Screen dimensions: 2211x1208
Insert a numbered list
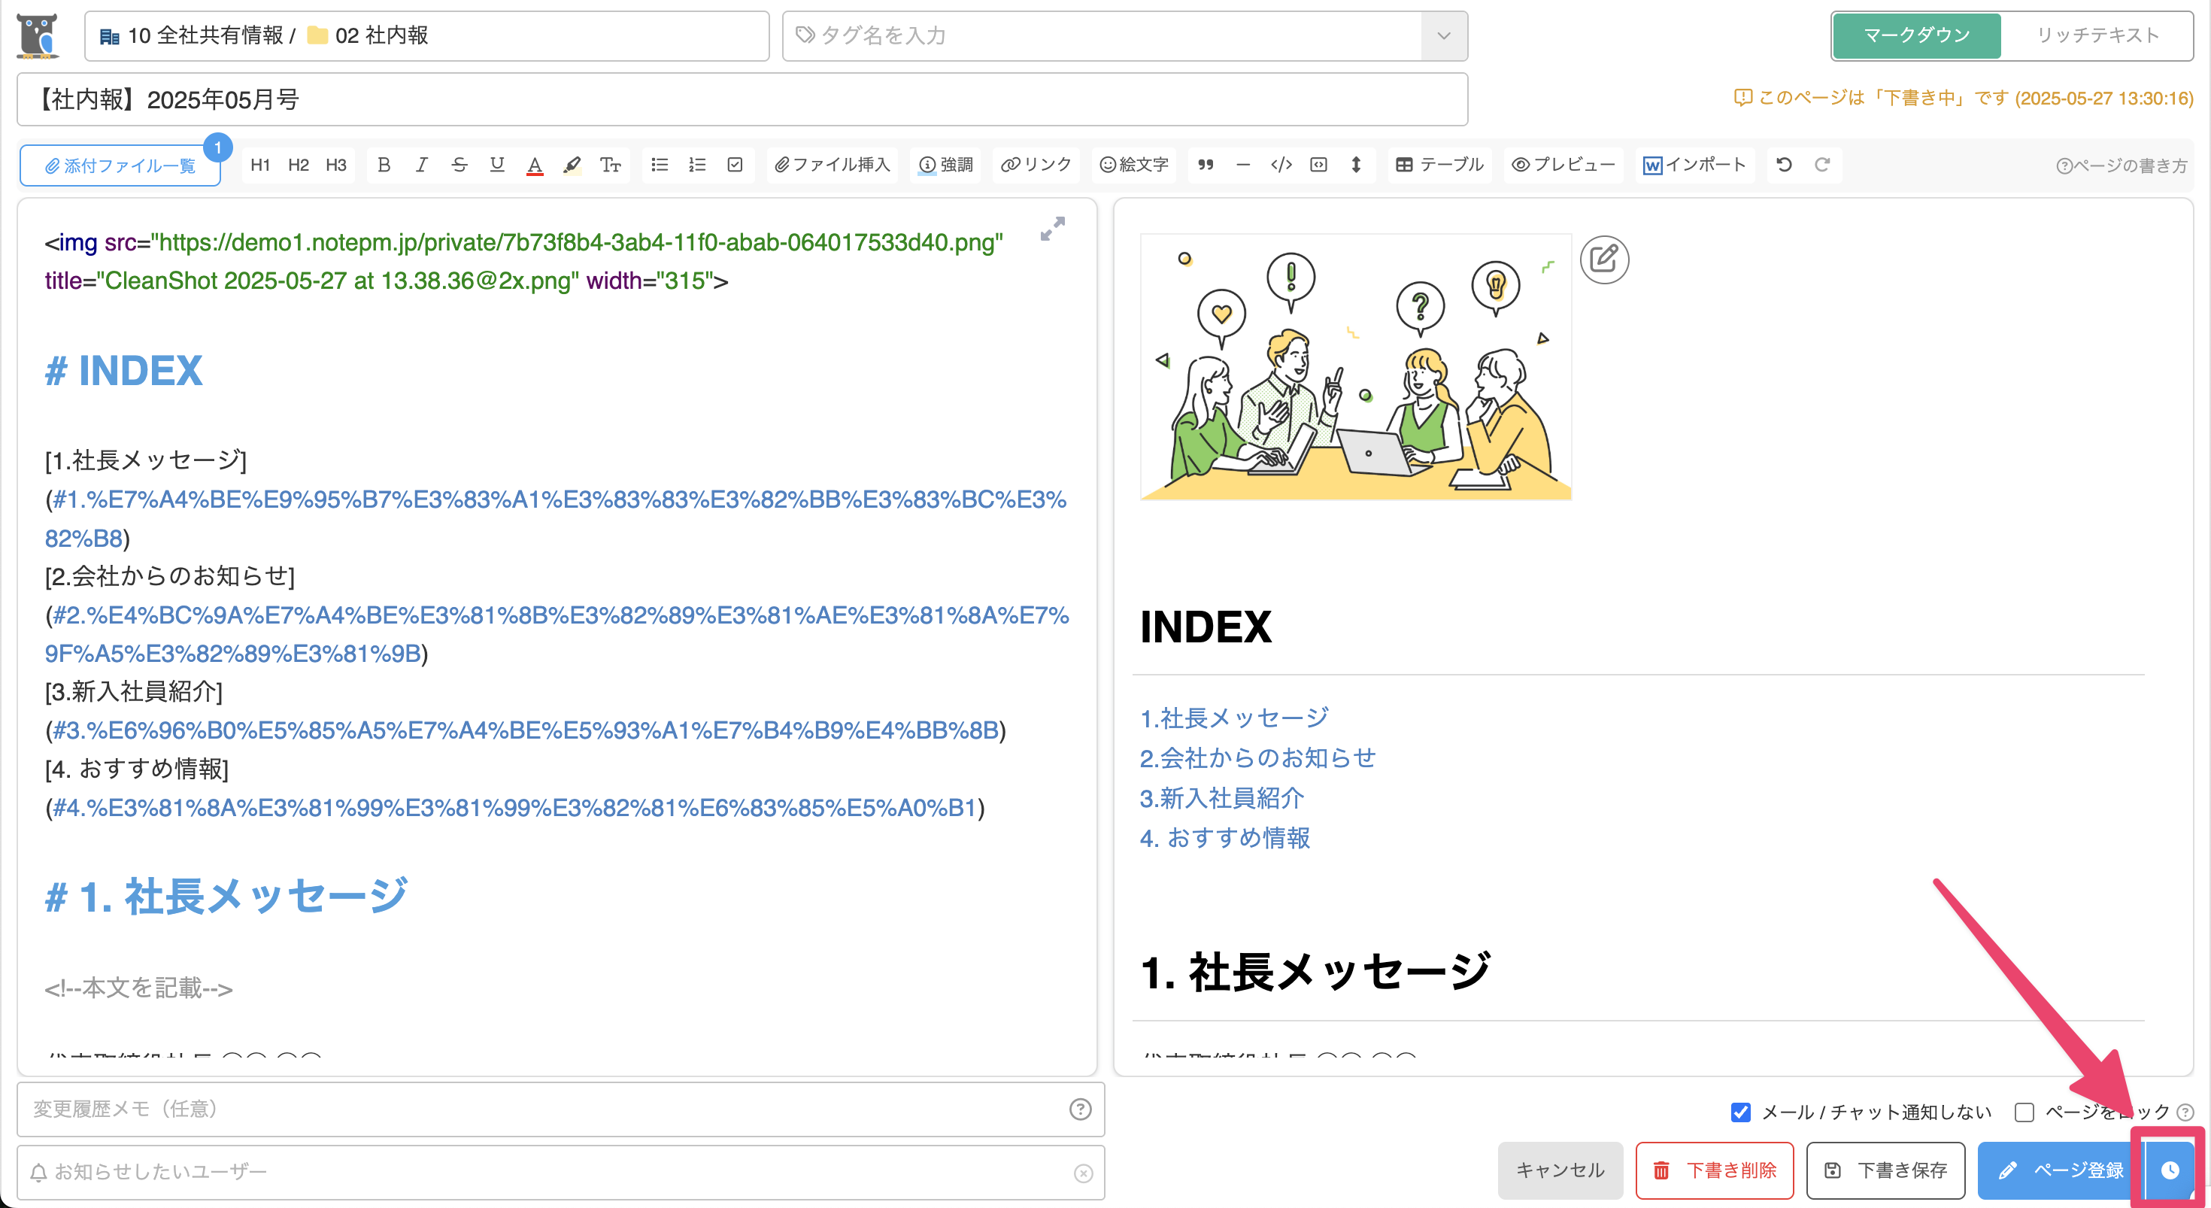[697, 165]
